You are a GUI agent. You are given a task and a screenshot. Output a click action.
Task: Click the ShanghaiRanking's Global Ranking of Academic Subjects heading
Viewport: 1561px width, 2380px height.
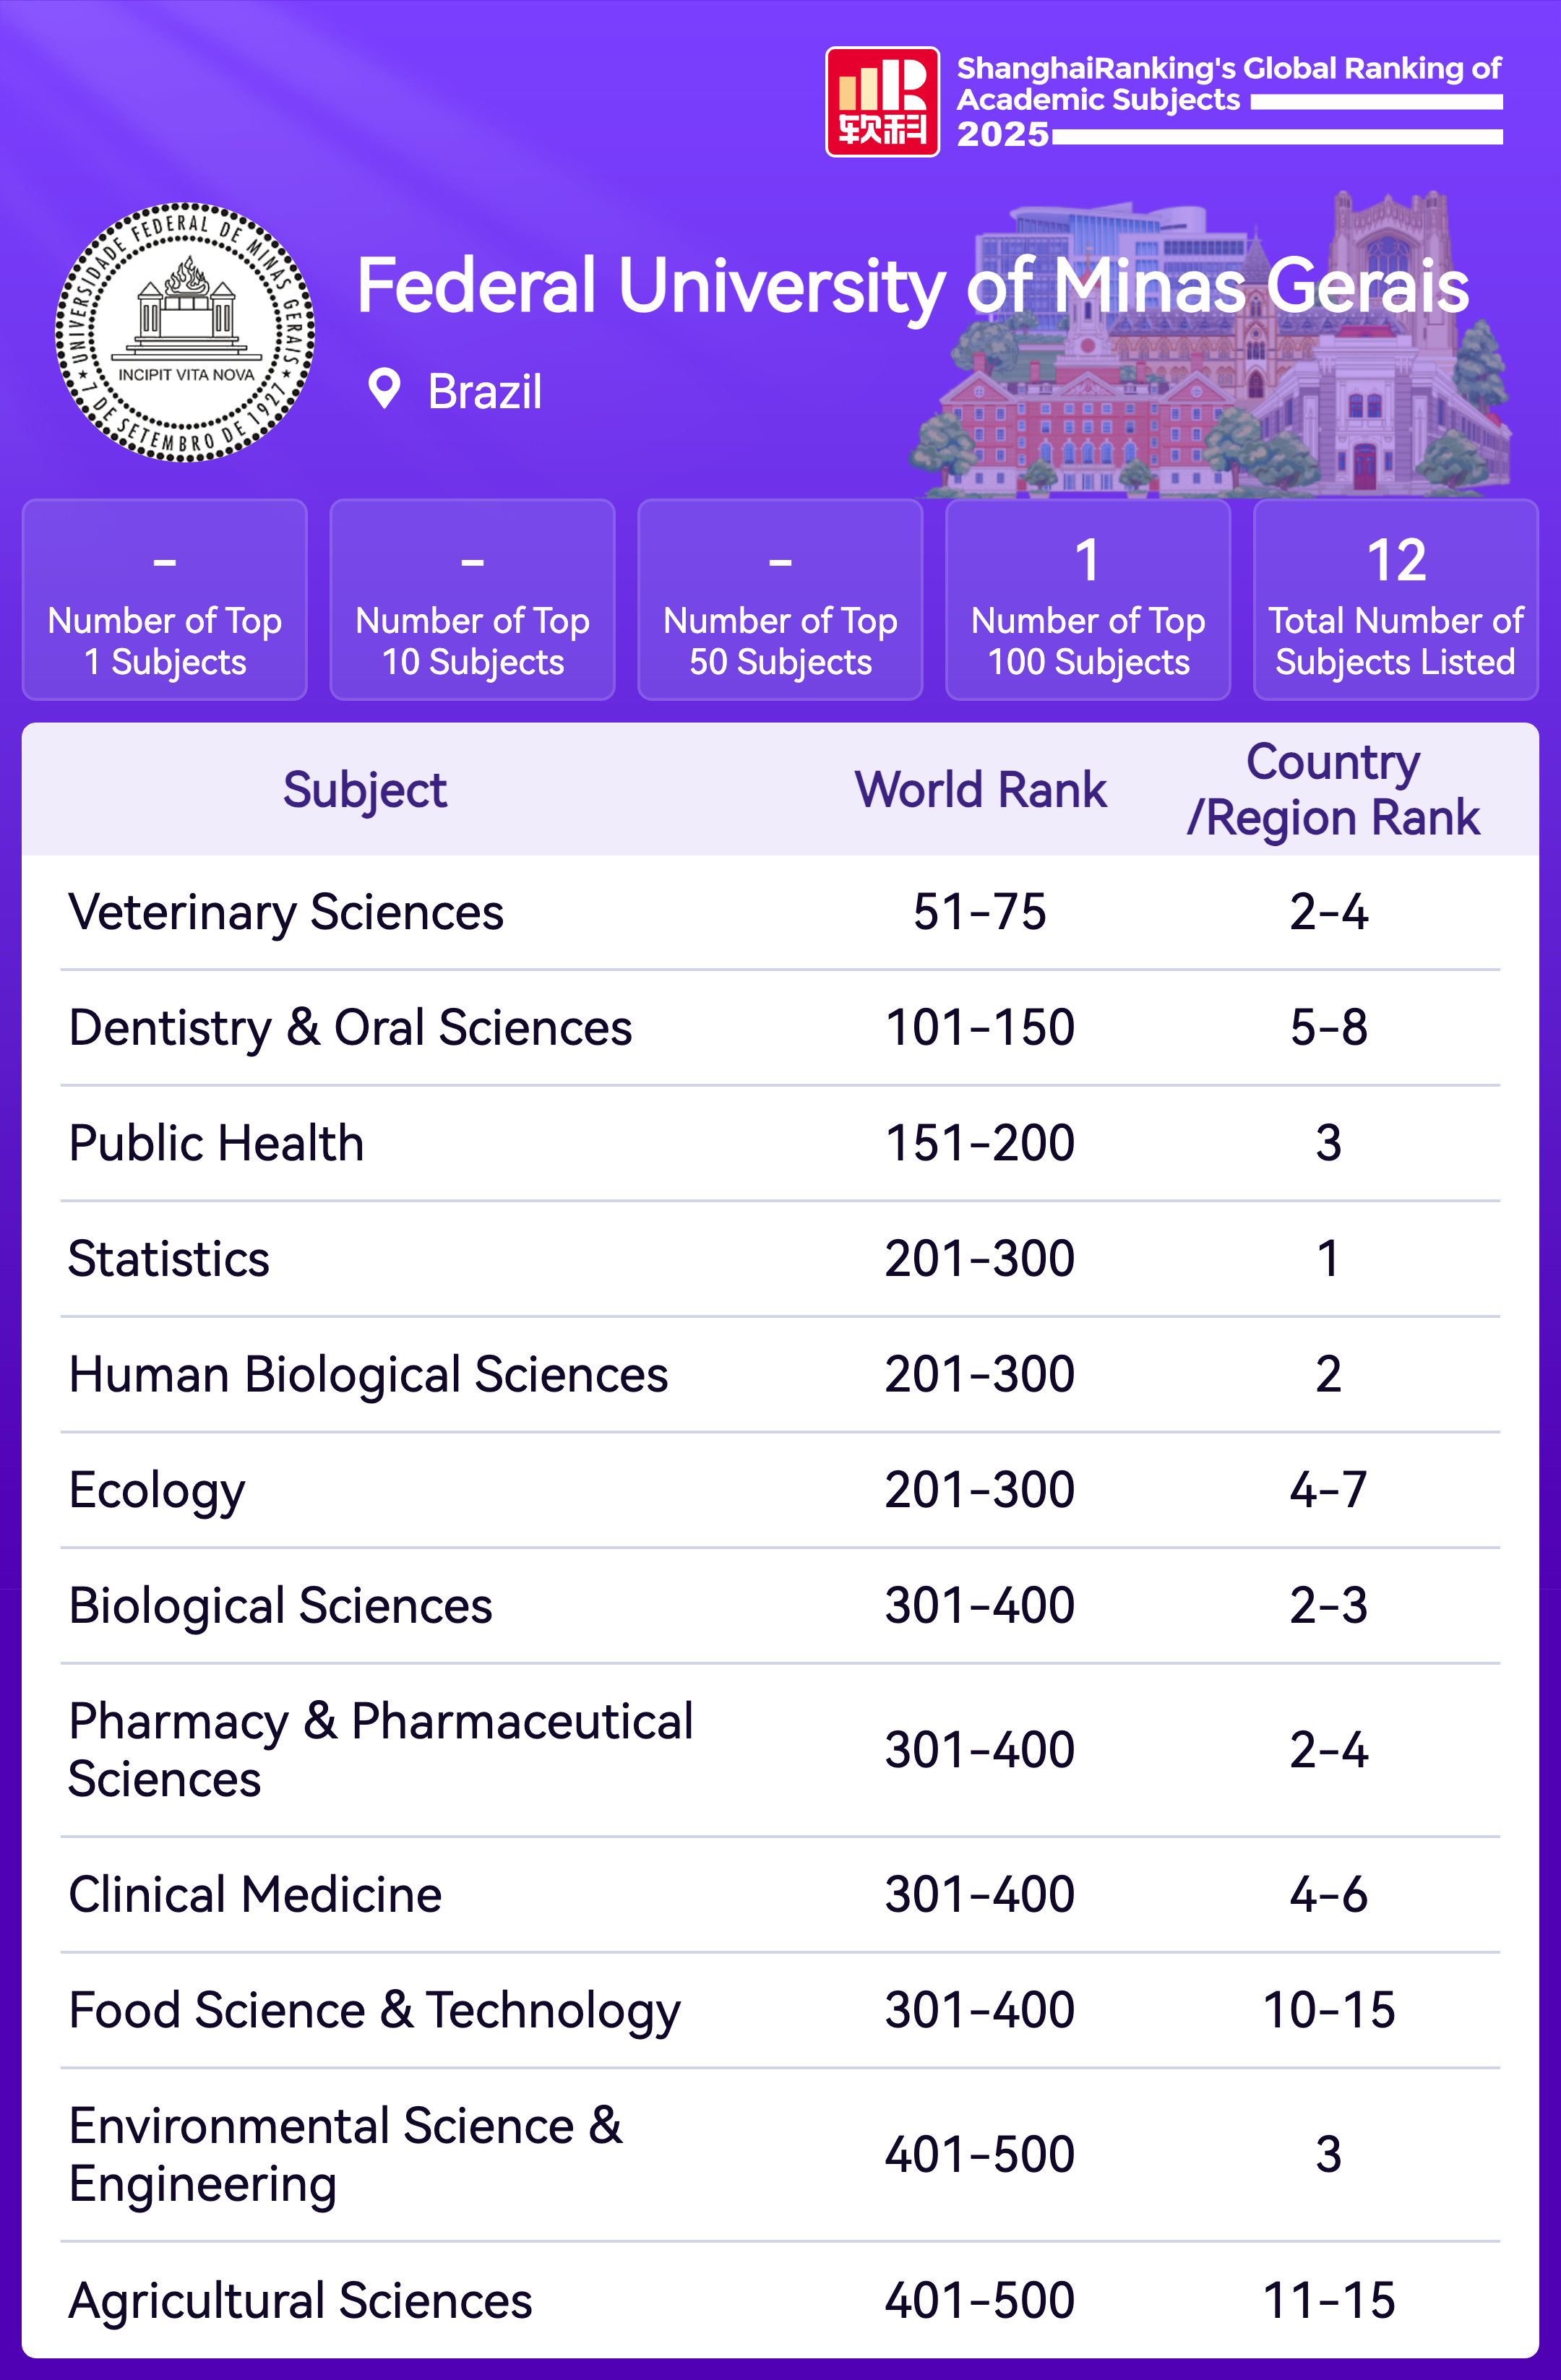point(1228,84)
